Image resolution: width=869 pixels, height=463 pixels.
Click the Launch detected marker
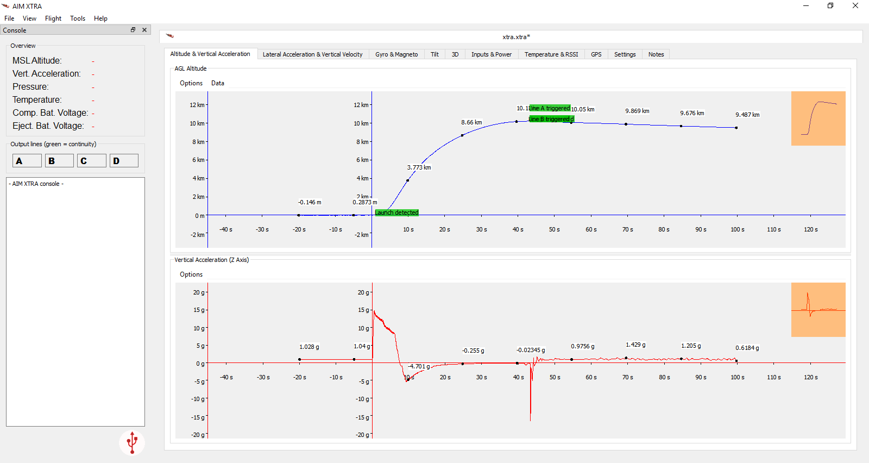click(397, 212)
